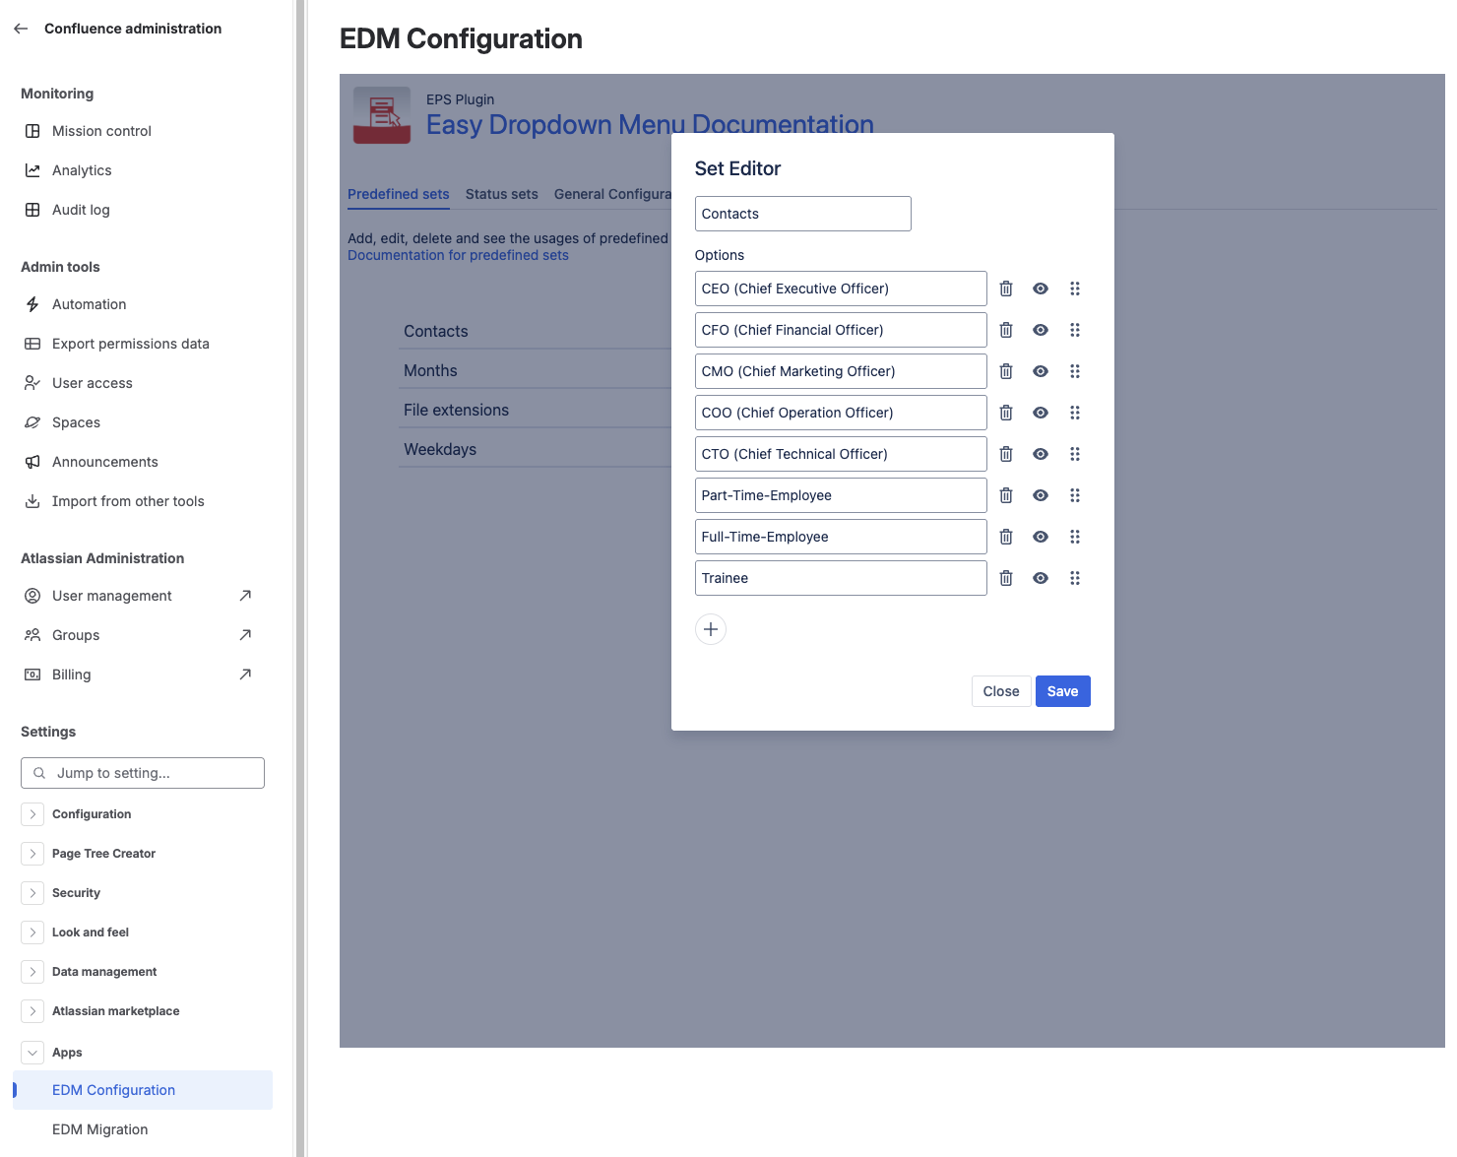Add a new option with the plus button
Screen dimensions: 1457x1157
coord(711,629)
